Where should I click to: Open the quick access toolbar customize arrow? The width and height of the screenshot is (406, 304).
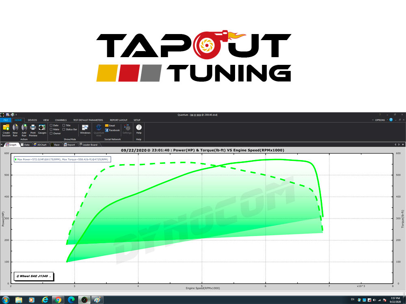16,115
